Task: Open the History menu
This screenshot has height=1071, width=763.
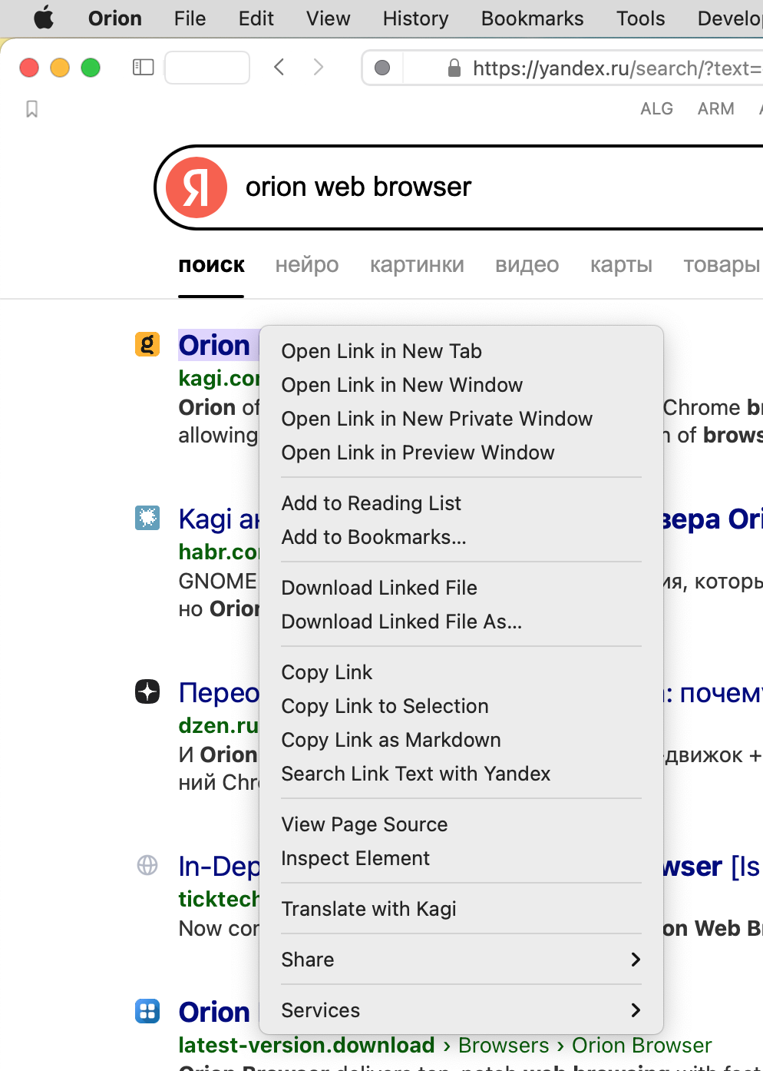Action: (x=415, y=18)
